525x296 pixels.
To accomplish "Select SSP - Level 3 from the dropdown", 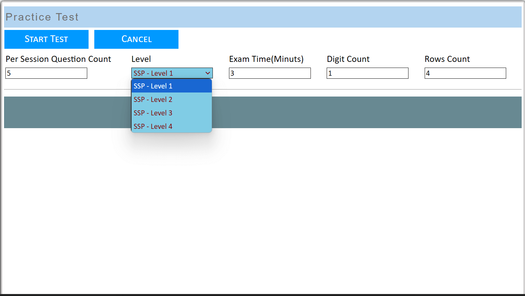I will click(x=153, y=113).
